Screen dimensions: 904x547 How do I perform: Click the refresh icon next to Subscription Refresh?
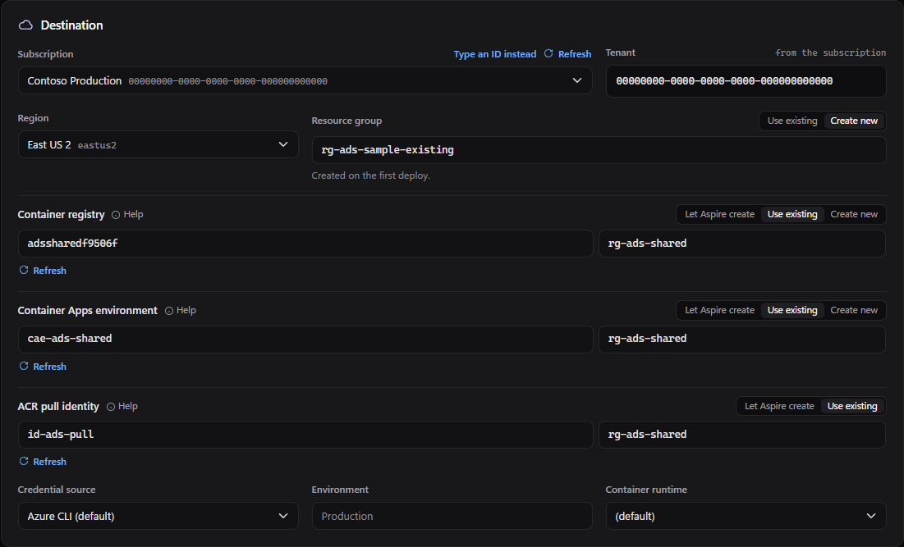point(548,53)
